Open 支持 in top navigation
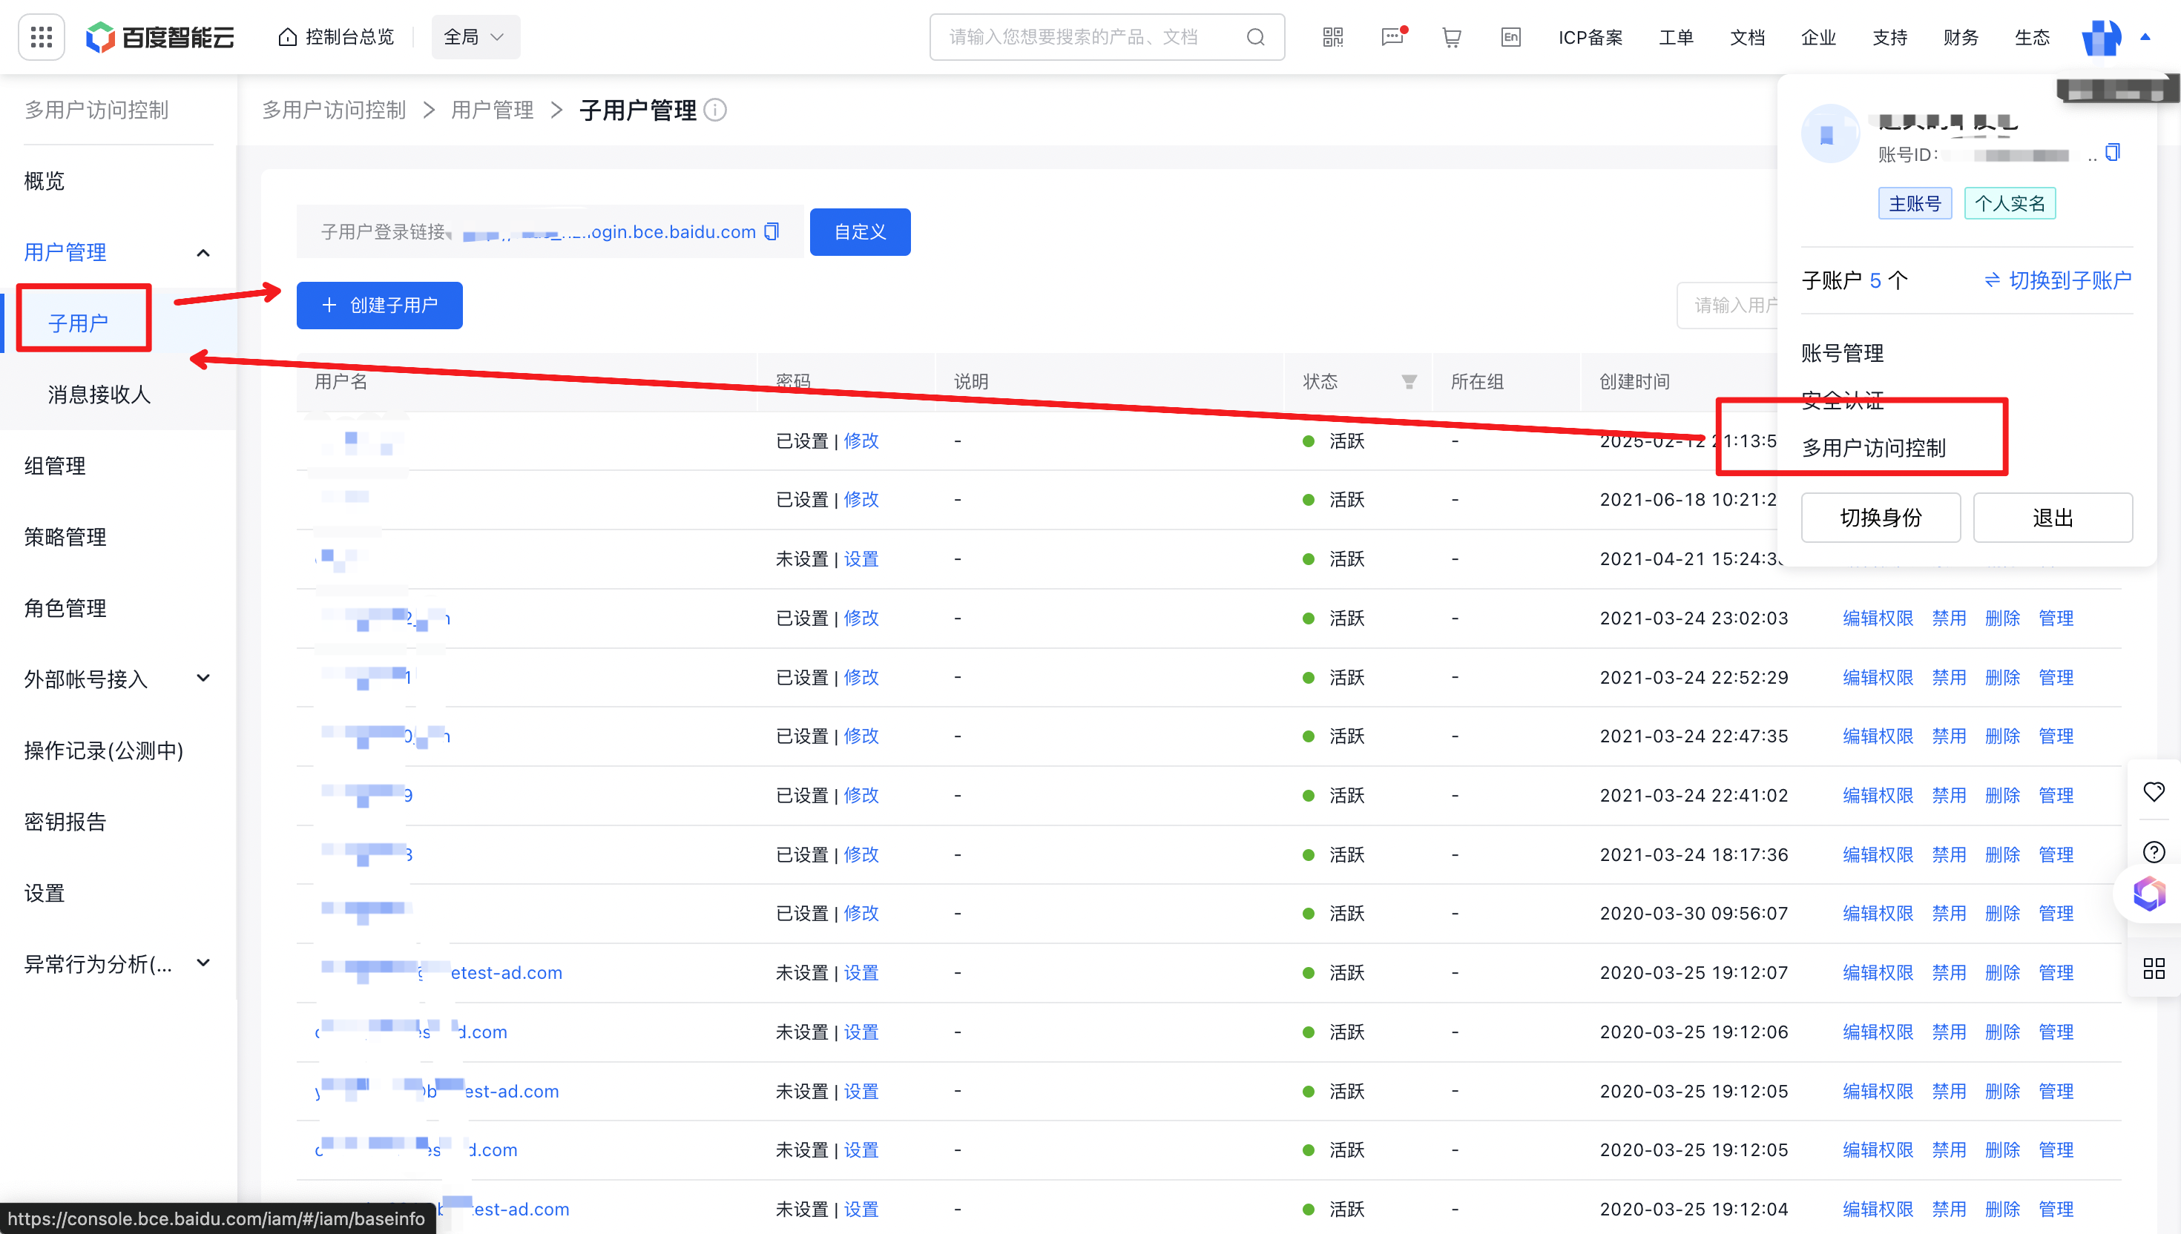This screenshot has width=2181, height=1234. [1889, 36]
